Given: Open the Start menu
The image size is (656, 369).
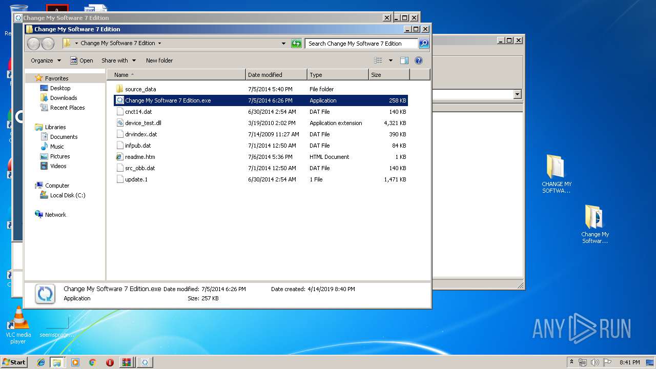Looking at the screenshot, I should pos(14,362).
